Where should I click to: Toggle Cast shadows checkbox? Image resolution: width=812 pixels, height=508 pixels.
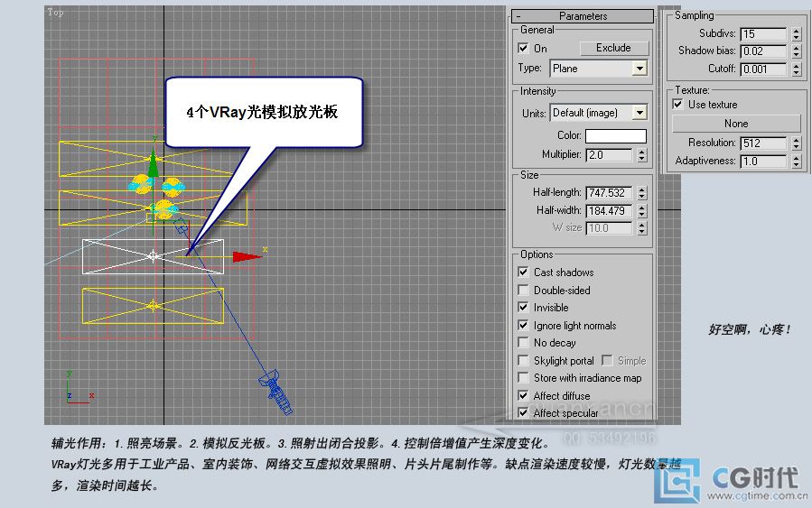[x=523, y=272]
